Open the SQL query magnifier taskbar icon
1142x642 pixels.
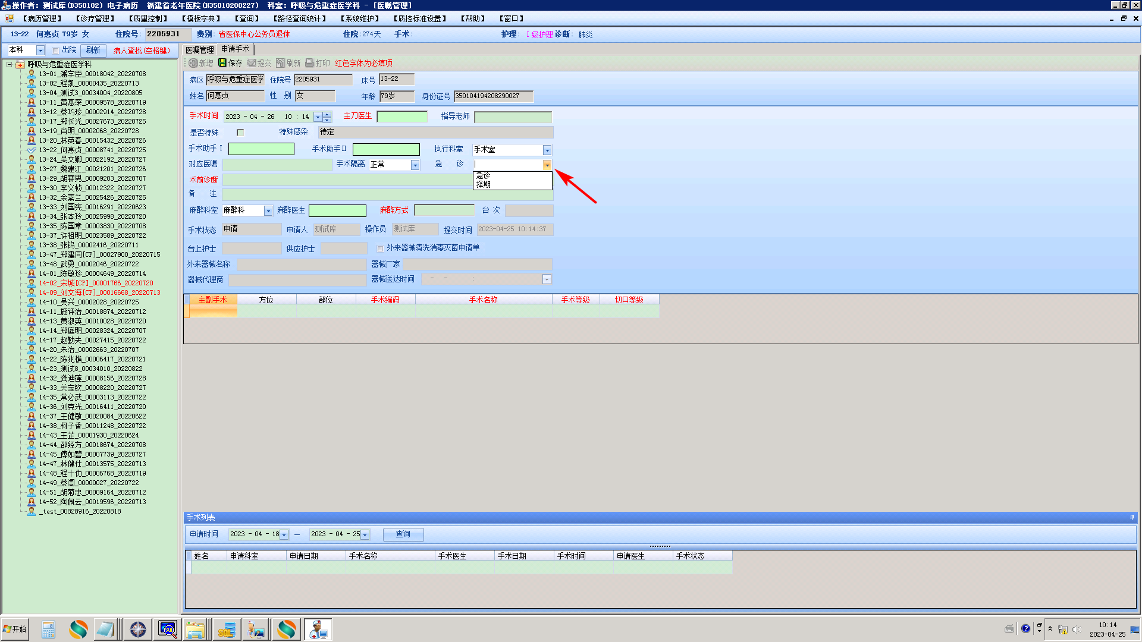pos(168,629)
